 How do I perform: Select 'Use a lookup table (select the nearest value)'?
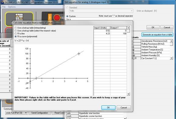pyautogui.click(x=16, y=31)
